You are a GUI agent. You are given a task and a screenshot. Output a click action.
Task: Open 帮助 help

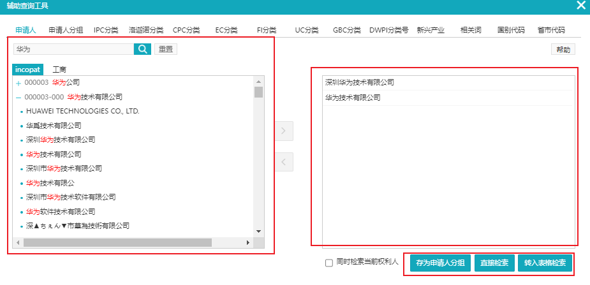tap(563, 50)
